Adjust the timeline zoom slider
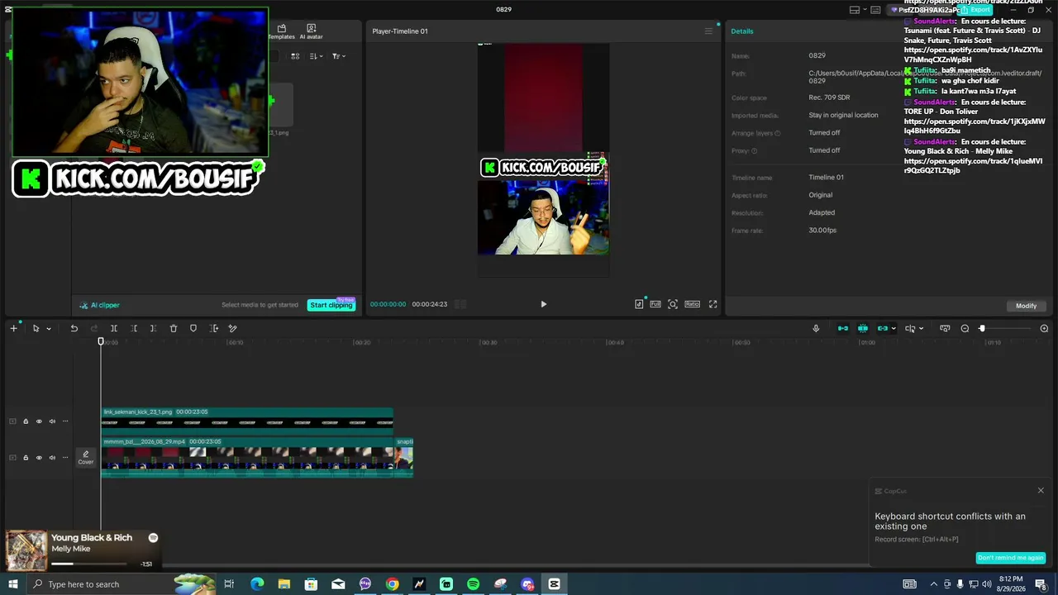The width and height of the screenshot is (1058, 595). [x=982, y=328]
